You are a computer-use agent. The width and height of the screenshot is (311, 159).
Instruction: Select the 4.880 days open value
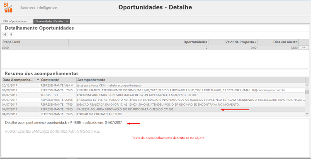click(278, 47)
